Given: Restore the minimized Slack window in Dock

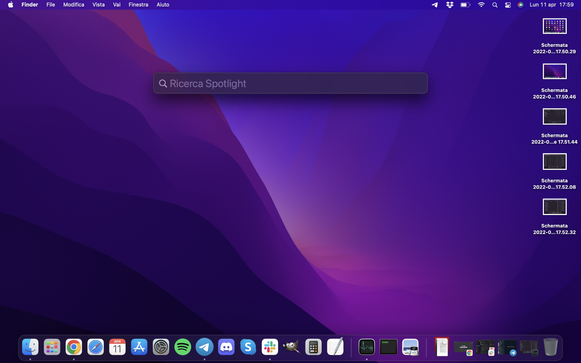Looking at the screenshot, I should (x=485, y=347).
